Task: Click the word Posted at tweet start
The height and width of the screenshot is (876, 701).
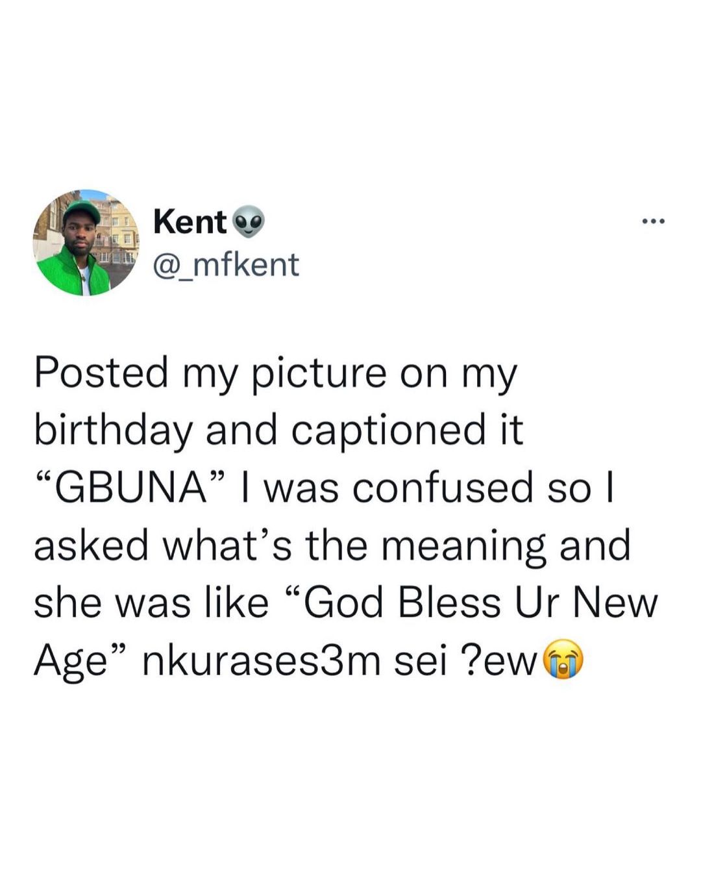Action: pos(101,374)
